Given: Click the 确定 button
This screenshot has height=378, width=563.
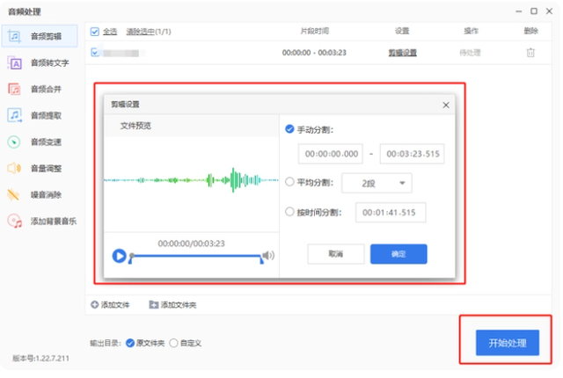Looking at the screenshot, I should pyautogui.click(x=398, y=254).
